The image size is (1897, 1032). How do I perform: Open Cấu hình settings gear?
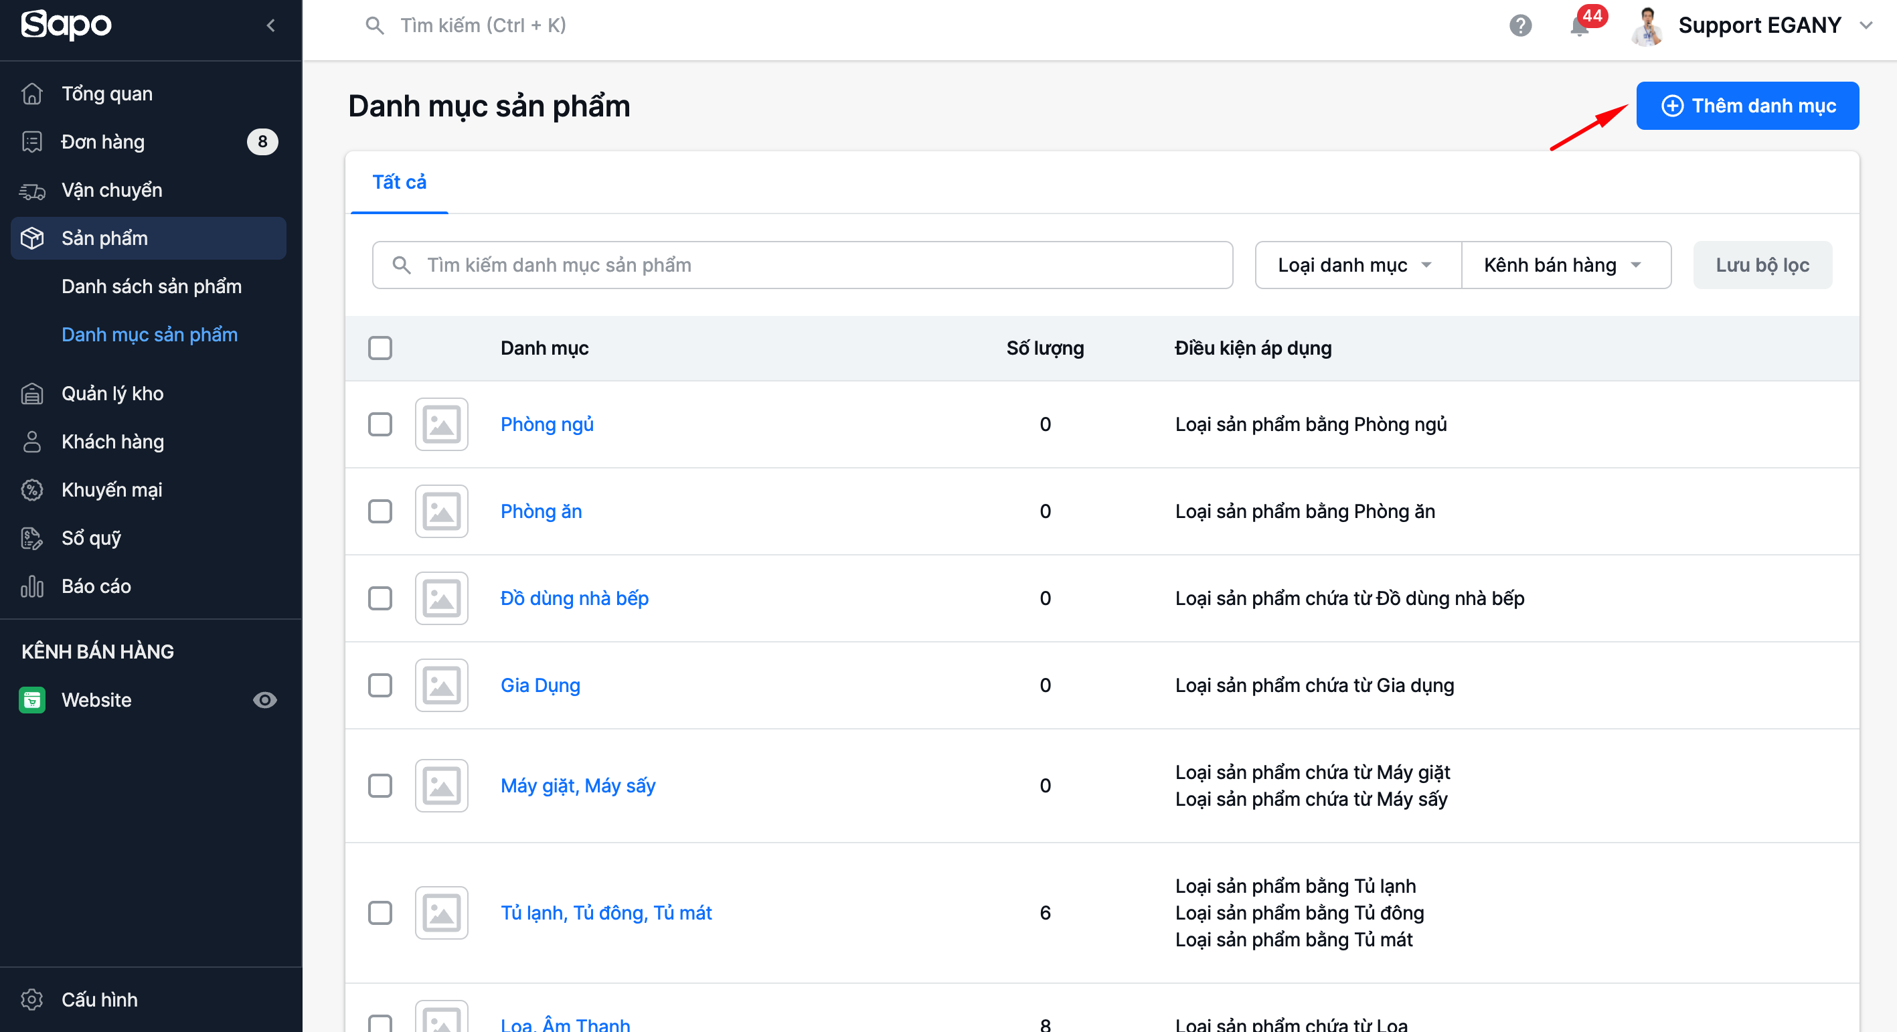pos(31,999)
